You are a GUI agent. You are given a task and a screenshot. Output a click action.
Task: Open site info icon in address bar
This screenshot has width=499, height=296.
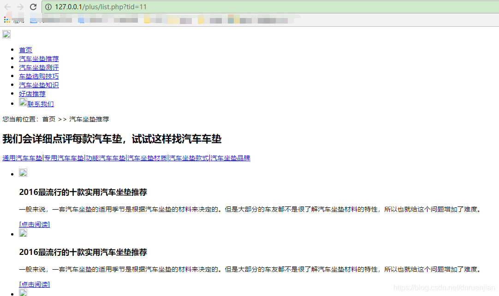(48, 7)
